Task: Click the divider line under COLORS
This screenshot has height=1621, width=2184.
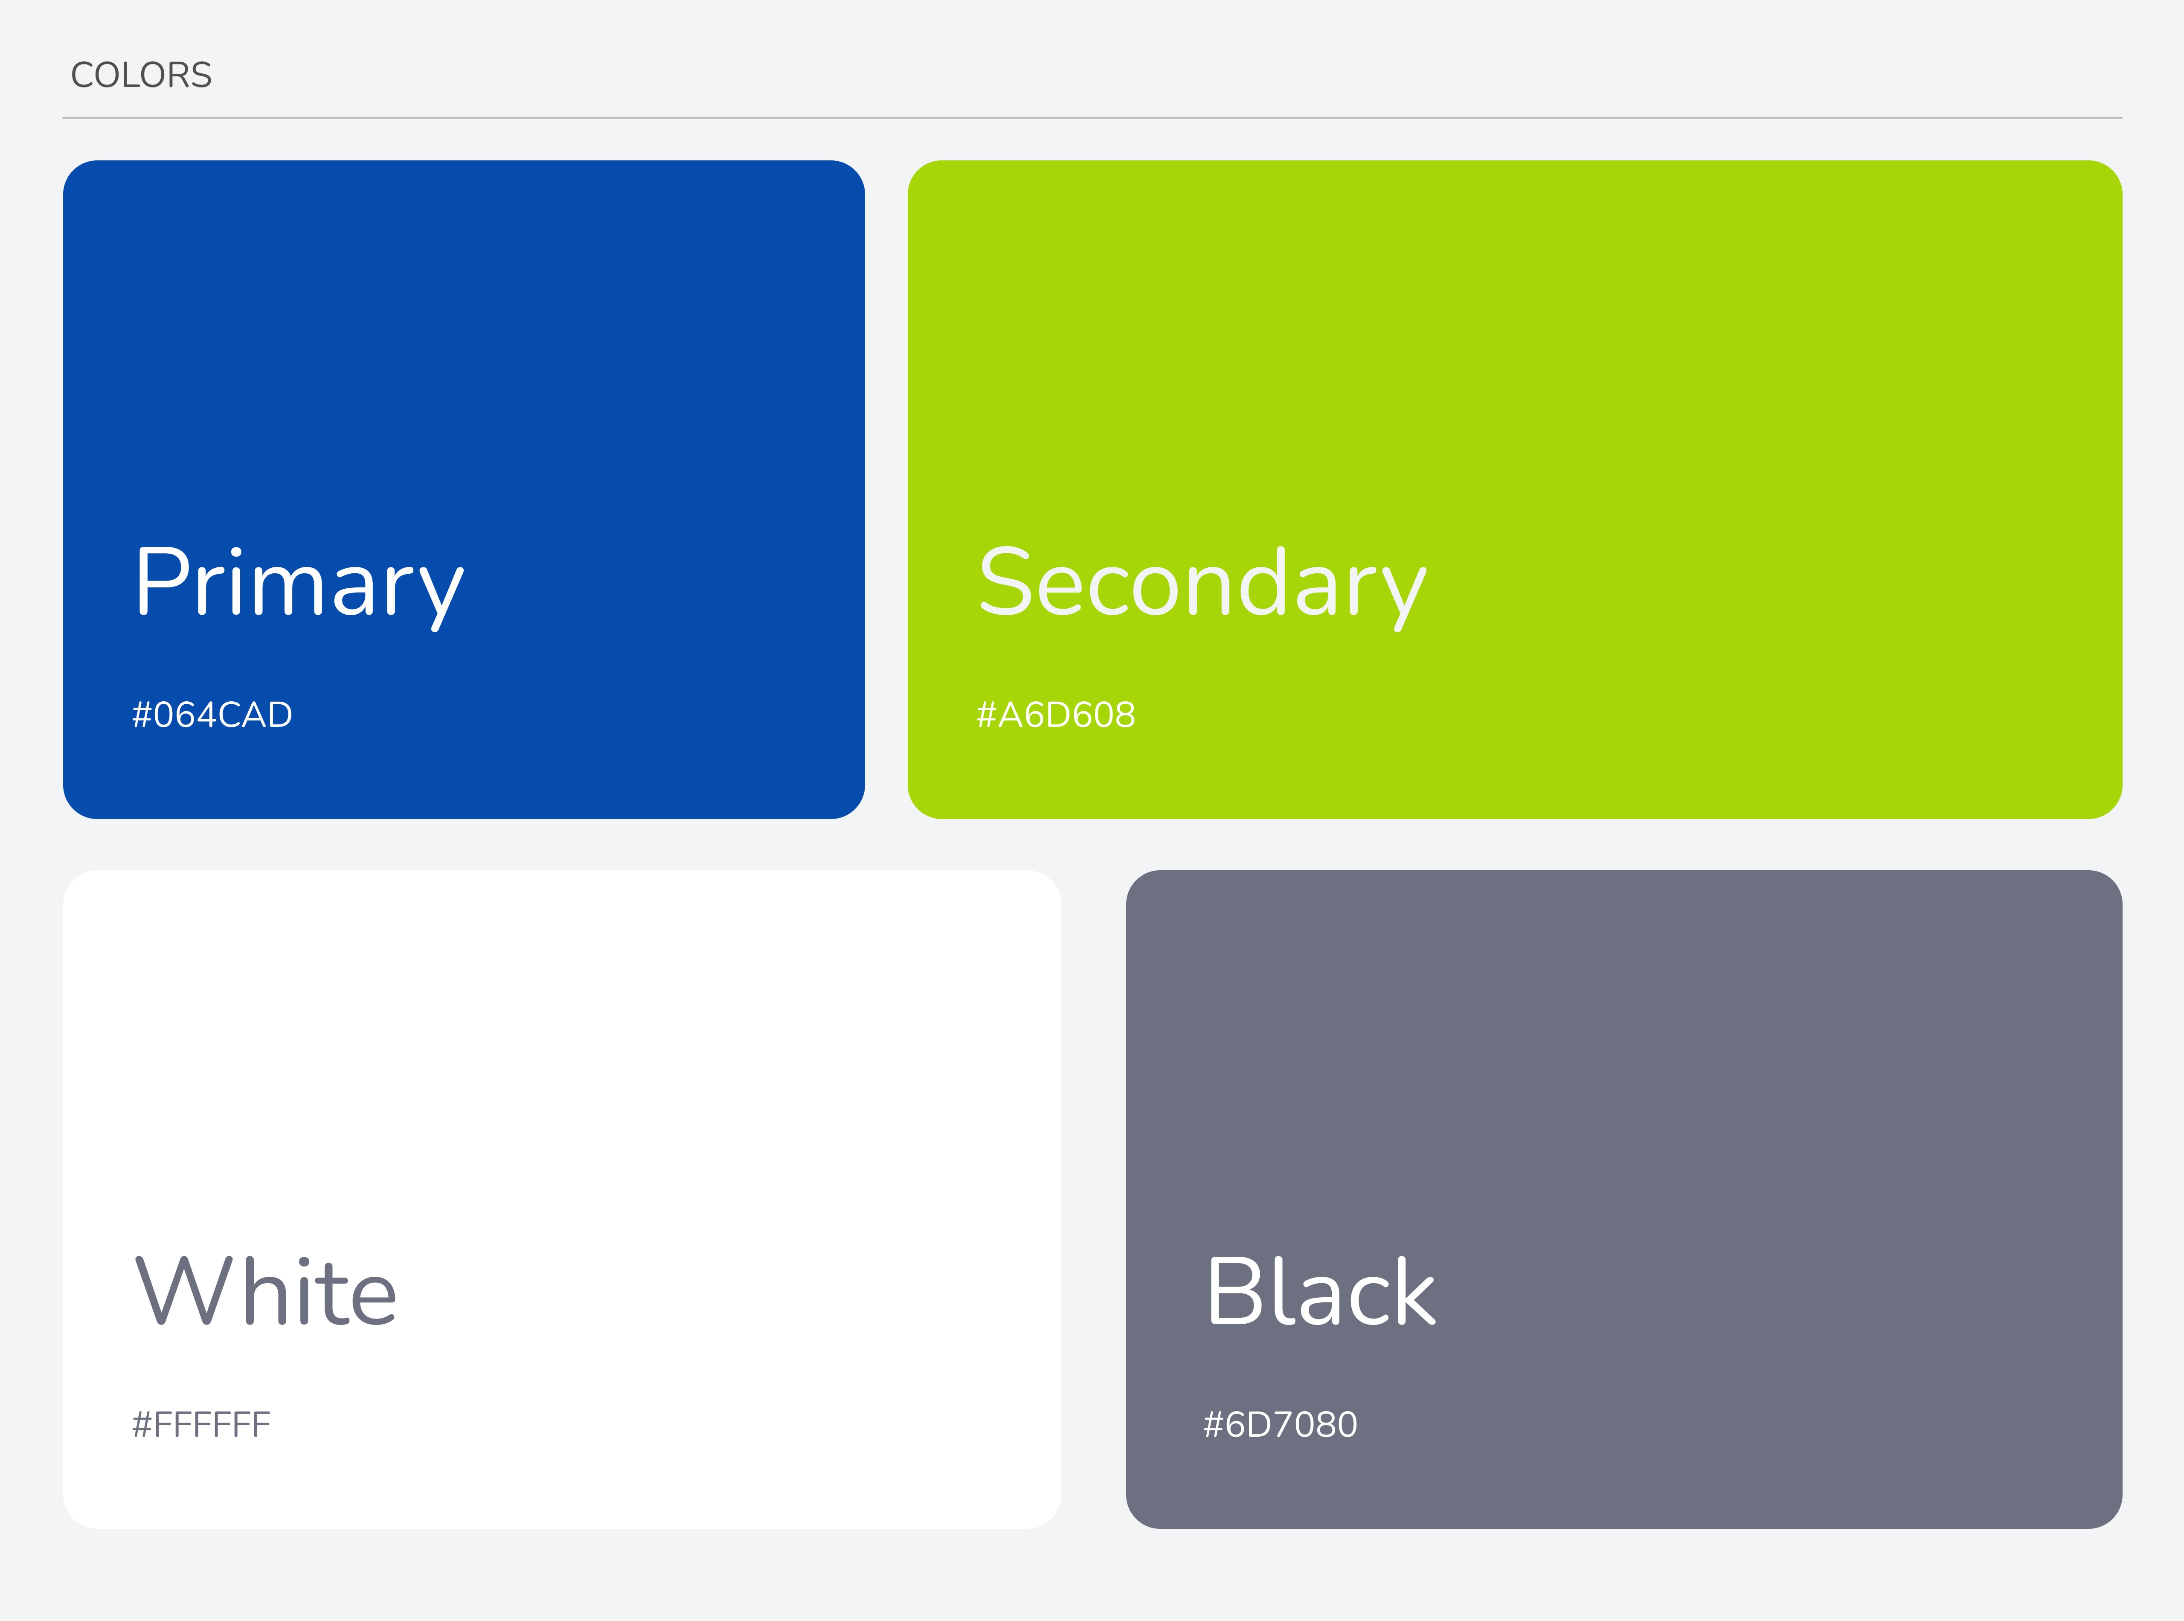Action: point(1092,118)
